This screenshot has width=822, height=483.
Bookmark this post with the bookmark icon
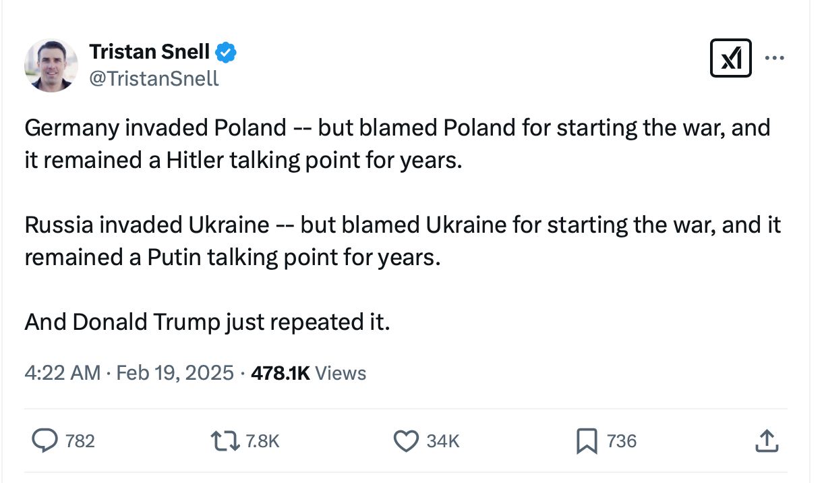coord(585,441)
